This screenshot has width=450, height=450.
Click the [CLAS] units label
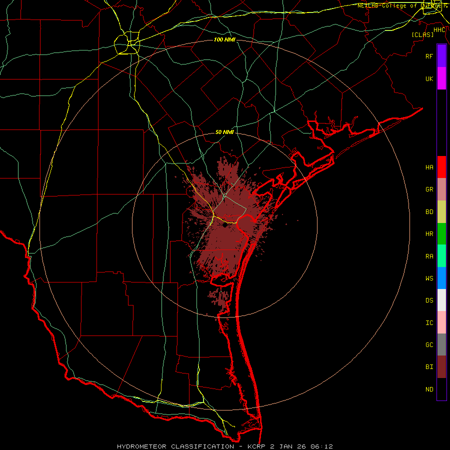422,34
